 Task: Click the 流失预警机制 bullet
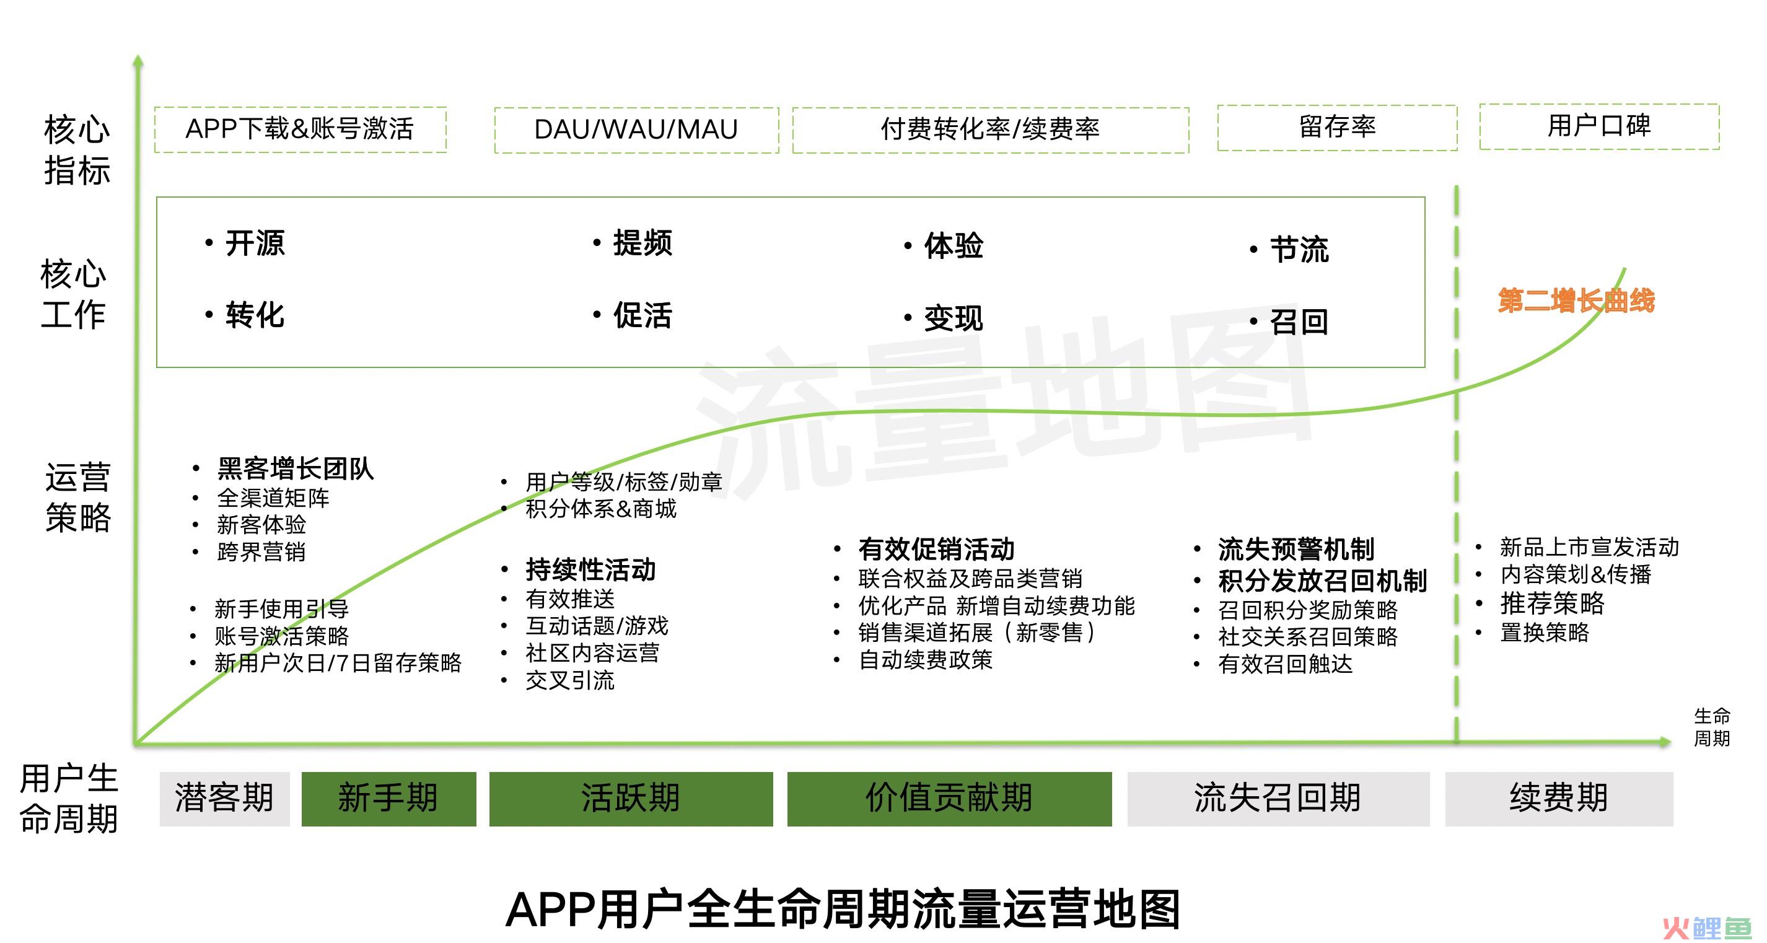click(1296, 549)
